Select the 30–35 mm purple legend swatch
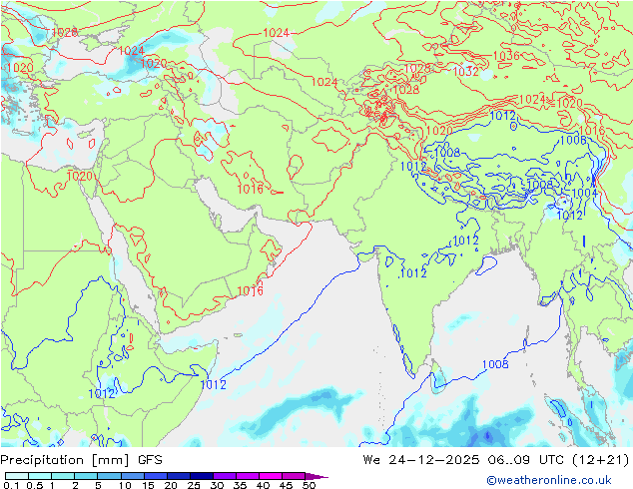The image size is (633, 489). [224, 476]
